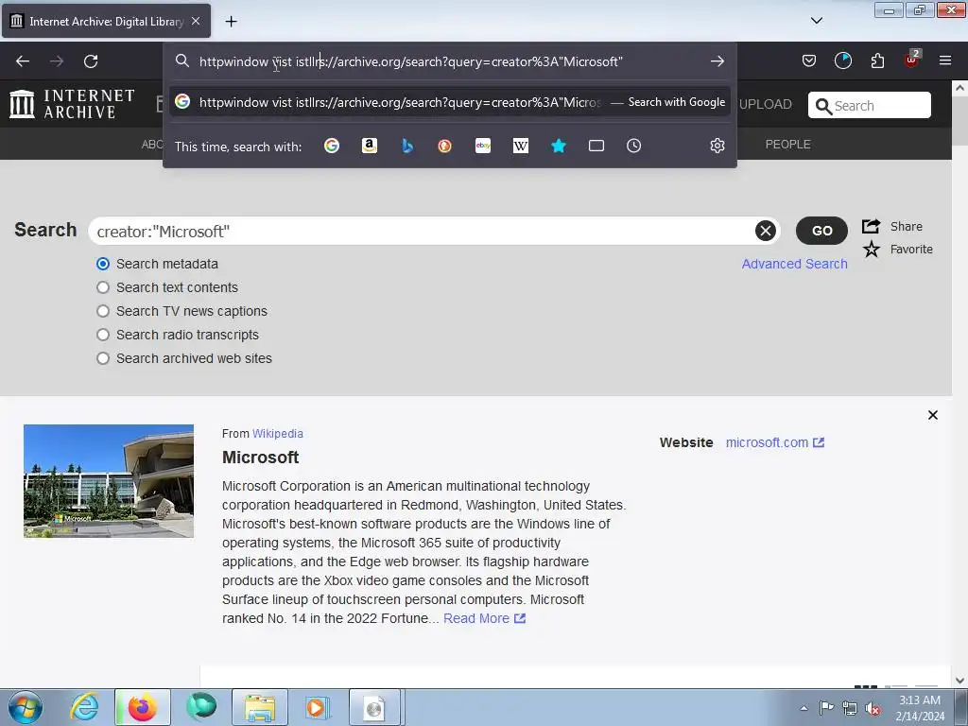Image resolution: width=968 pixels, height=726 pixels.
Task: Open a new tab with plus icon
Action: tap(231, 22)
